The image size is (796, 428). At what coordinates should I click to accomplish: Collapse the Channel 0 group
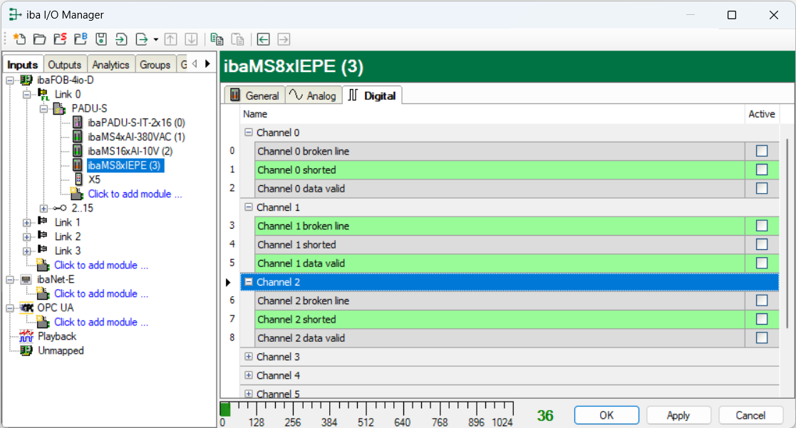tap(249, 132)
